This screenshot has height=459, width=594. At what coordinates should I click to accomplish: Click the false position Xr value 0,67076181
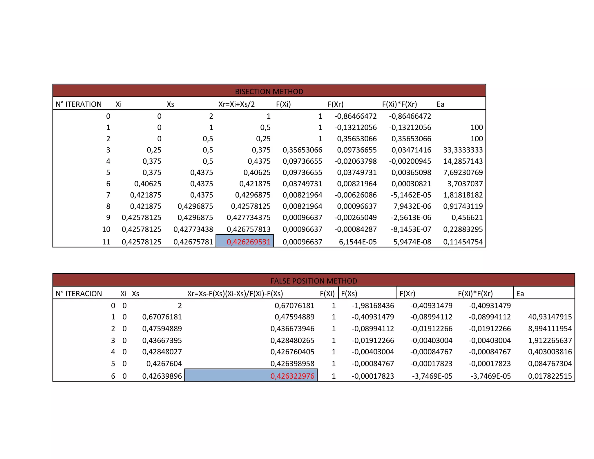(294, 306)
